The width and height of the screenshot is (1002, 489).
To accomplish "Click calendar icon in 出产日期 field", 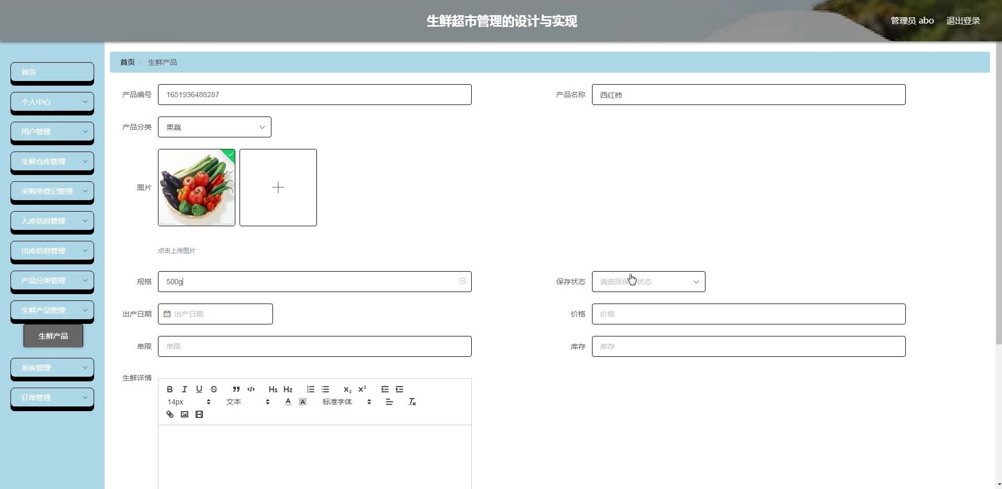I will (167, 314).
